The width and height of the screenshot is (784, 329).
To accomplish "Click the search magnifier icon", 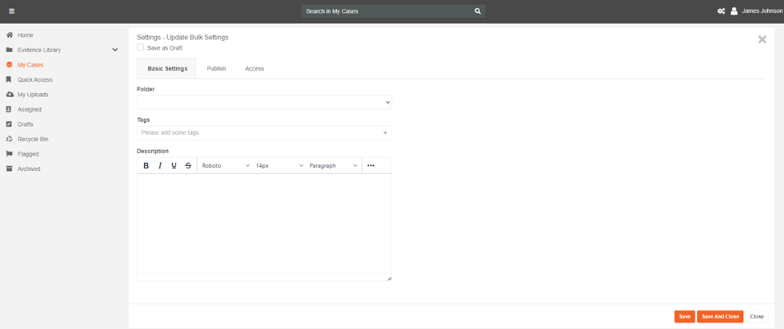I will [477, 11].
